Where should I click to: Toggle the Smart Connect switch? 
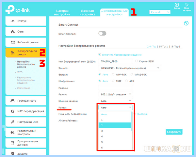[x=102, y=34]
